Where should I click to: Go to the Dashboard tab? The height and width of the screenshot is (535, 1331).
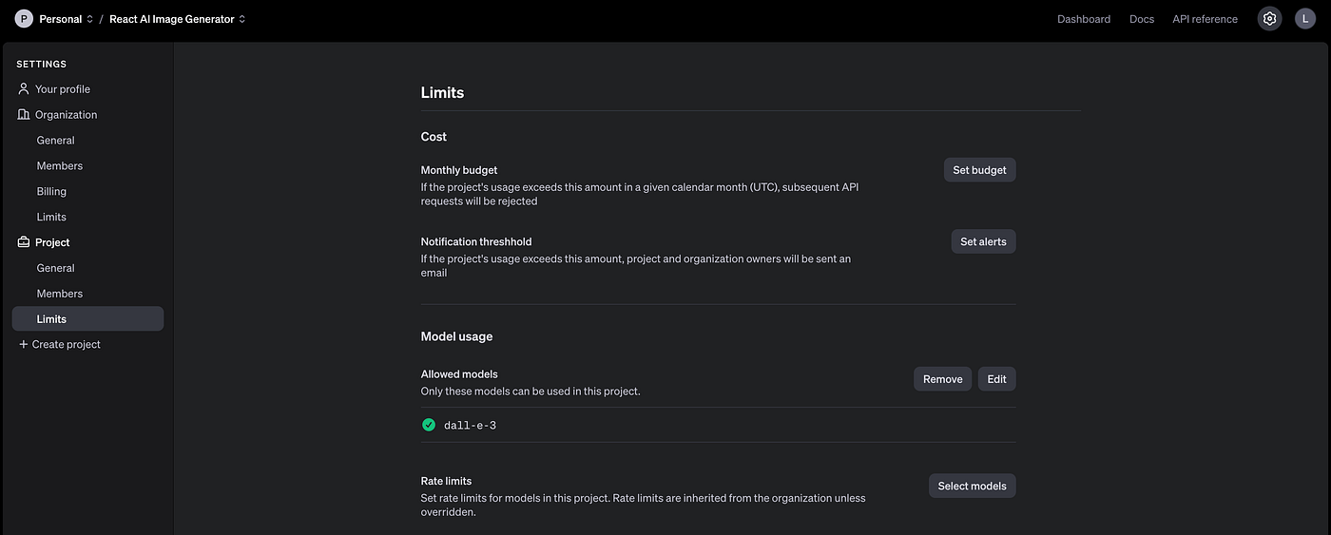(1084, 19)
